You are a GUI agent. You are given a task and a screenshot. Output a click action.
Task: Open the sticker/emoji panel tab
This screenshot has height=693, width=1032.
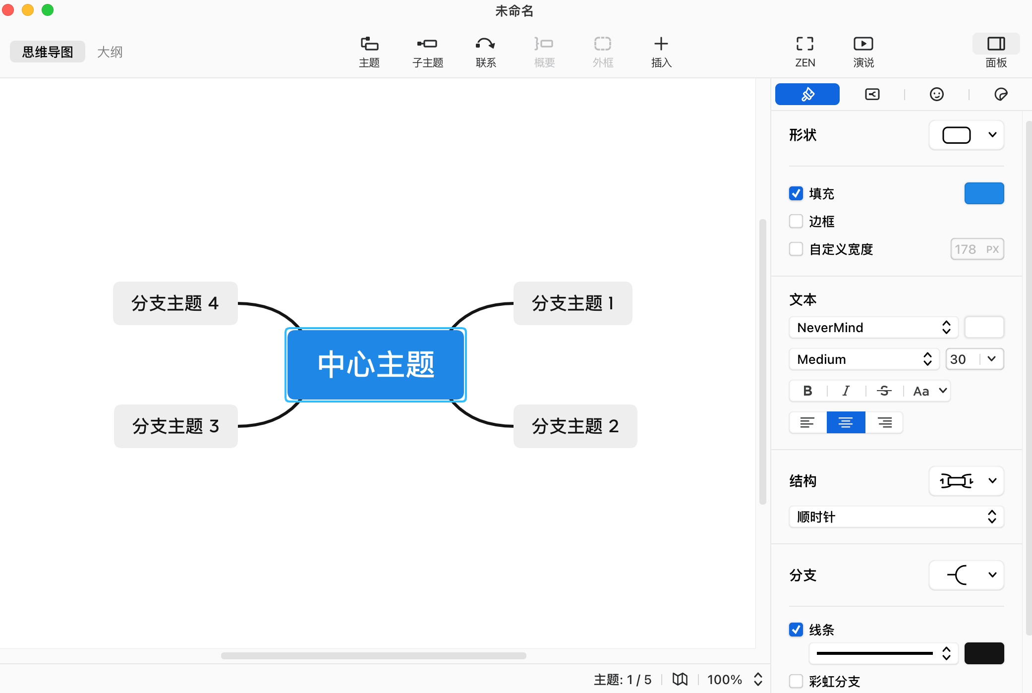point(936,94)
